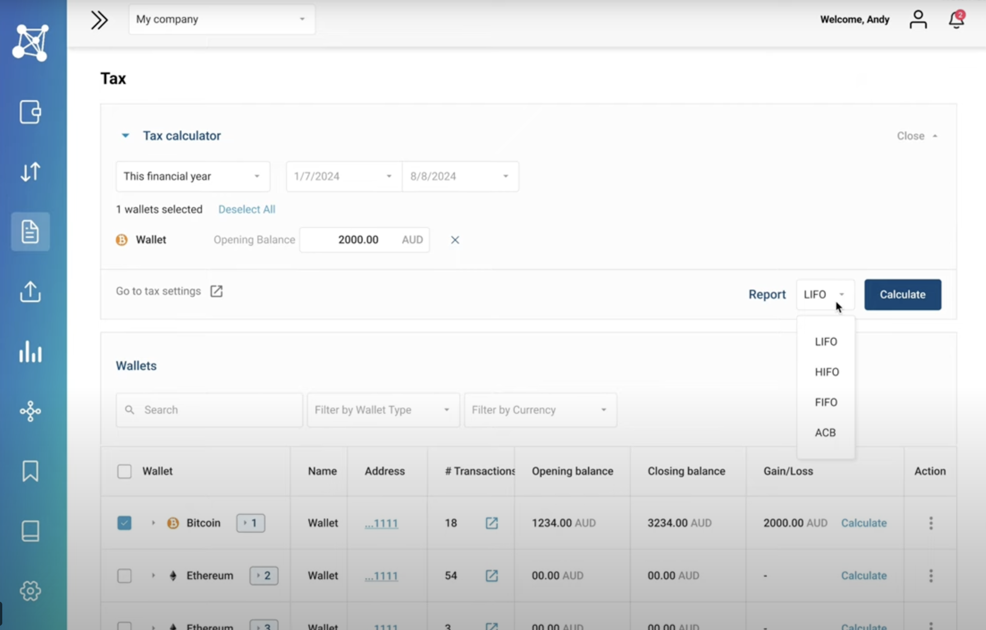Choose ACB in the dropdown menu
Screen dimensions: 986x630
click(825, 433)
